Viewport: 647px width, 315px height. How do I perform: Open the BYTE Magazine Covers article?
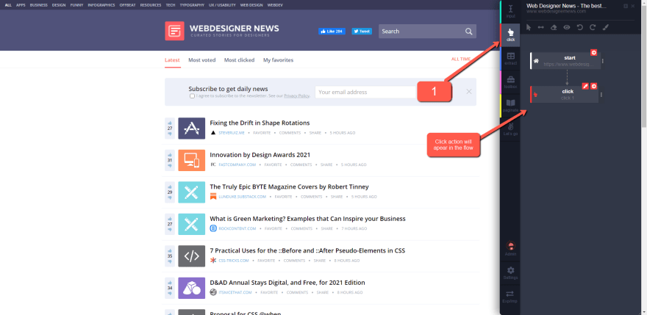(289, 187)
